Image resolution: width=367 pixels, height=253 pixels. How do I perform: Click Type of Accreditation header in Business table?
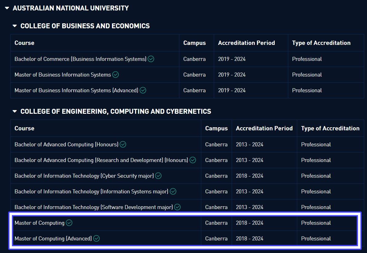[321, 43]
